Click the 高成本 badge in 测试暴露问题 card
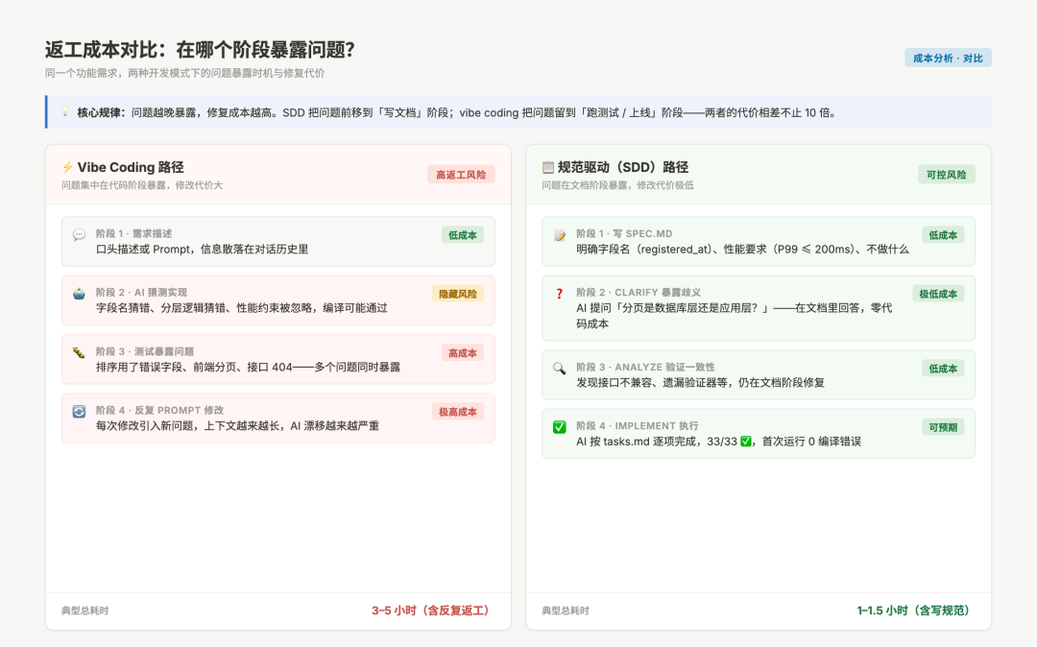Screen dimensions: 1037x647 [462, 353]
